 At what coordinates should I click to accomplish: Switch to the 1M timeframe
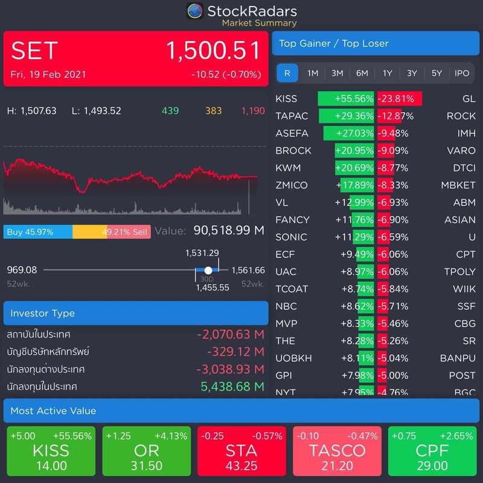312,73
